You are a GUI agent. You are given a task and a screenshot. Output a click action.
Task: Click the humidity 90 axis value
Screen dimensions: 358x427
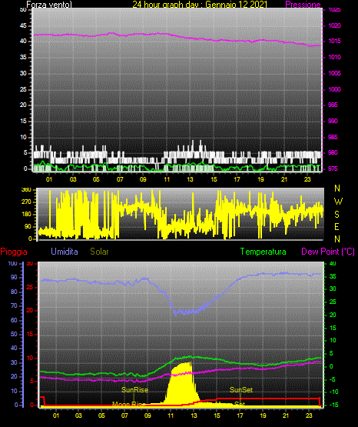[x=14, y=277]
